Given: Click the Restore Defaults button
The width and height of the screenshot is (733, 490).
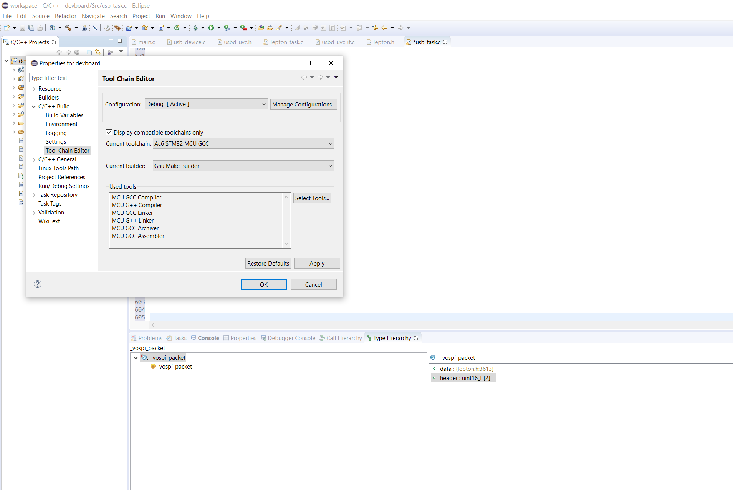Looking at the screenshot, I should [268, 263].
